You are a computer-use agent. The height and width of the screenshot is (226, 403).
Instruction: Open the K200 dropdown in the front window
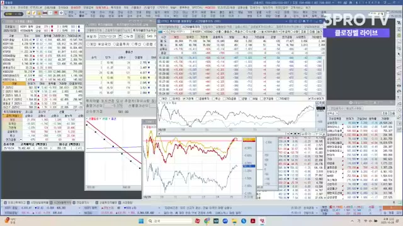(x=279, y=32)
